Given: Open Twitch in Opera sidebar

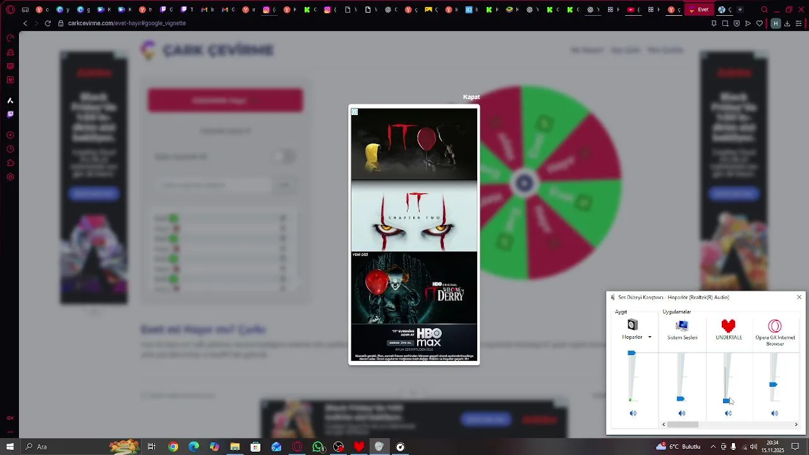Looking at the screenshot, I should (10, 114).
